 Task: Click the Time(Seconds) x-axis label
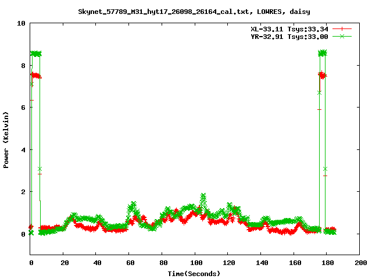[x=194, y=274]
